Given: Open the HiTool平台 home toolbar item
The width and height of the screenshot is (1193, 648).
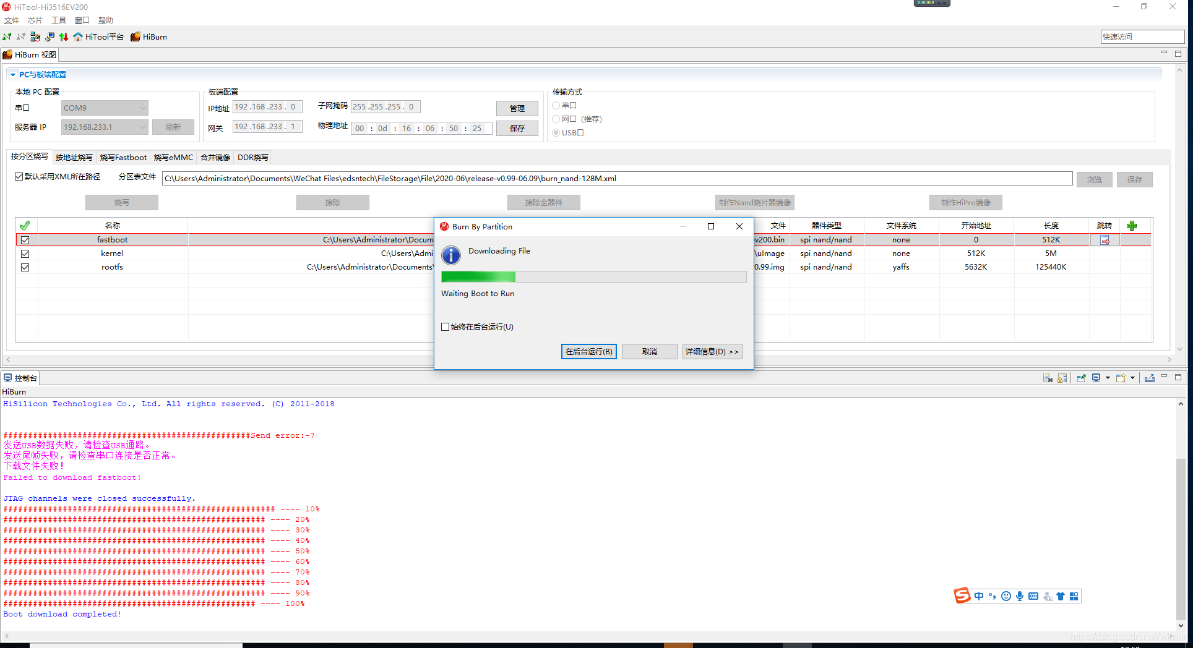Looking at the screenshot, I should (98, 36).
